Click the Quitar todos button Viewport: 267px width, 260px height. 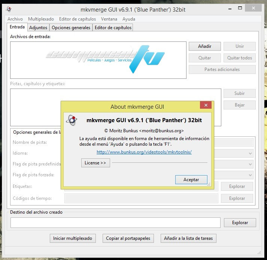[x=240, y=58]
